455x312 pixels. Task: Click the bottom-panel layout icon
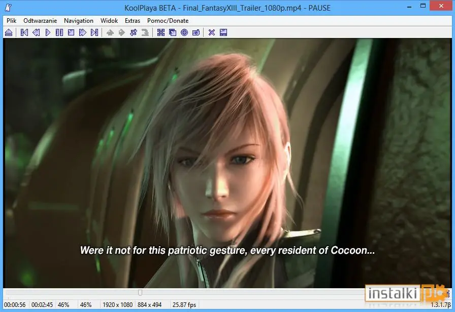point(223,32)
